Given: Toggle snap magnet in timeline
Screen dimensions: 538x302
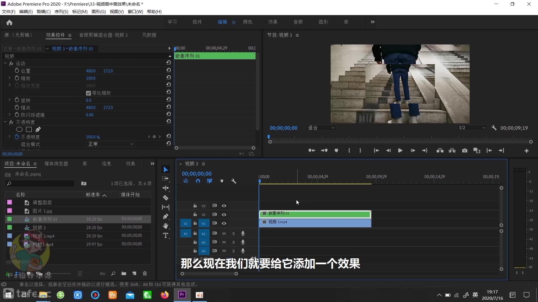Looking at the screenshot, I should point(198,181).
